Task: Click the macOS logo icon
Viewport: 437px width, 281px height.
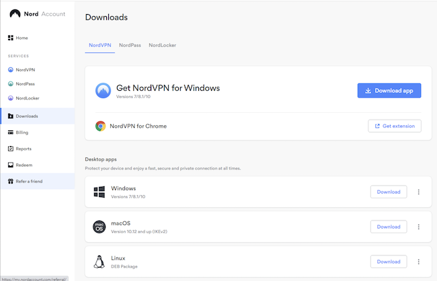Action: [100, 227]
